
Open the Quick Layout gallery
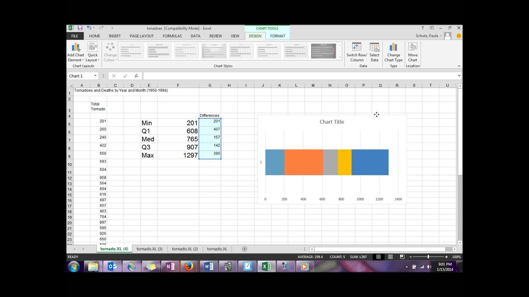(93, 52)
